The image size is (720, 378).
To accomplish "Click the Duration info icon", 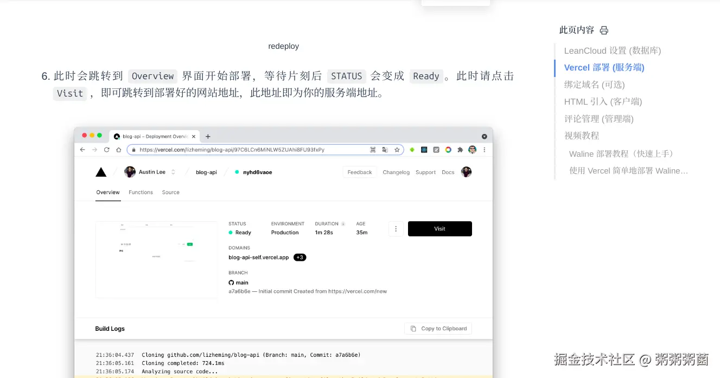I will coord(343,224).
